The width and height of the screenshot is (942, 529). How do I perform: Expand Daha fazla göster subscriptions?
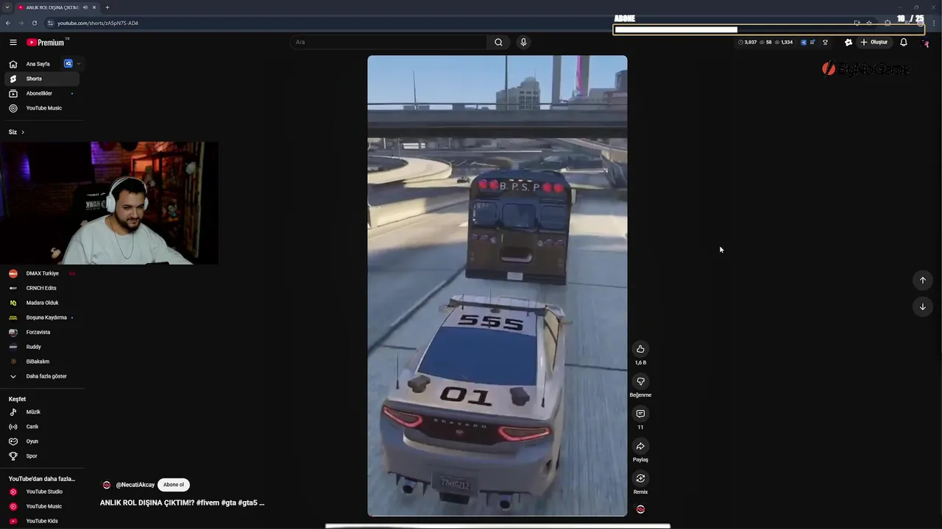(x=43, y=376)
